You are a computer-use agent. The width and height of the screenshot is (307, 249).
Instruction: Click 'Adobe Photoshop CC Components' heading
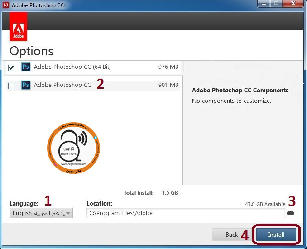(x=240, y=90)
